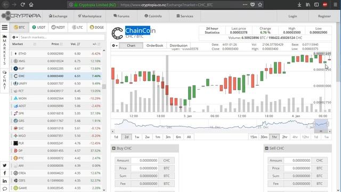Set chart range to 1d
Viewport: 341px width, 192px height.
click(x=116, y=137)
